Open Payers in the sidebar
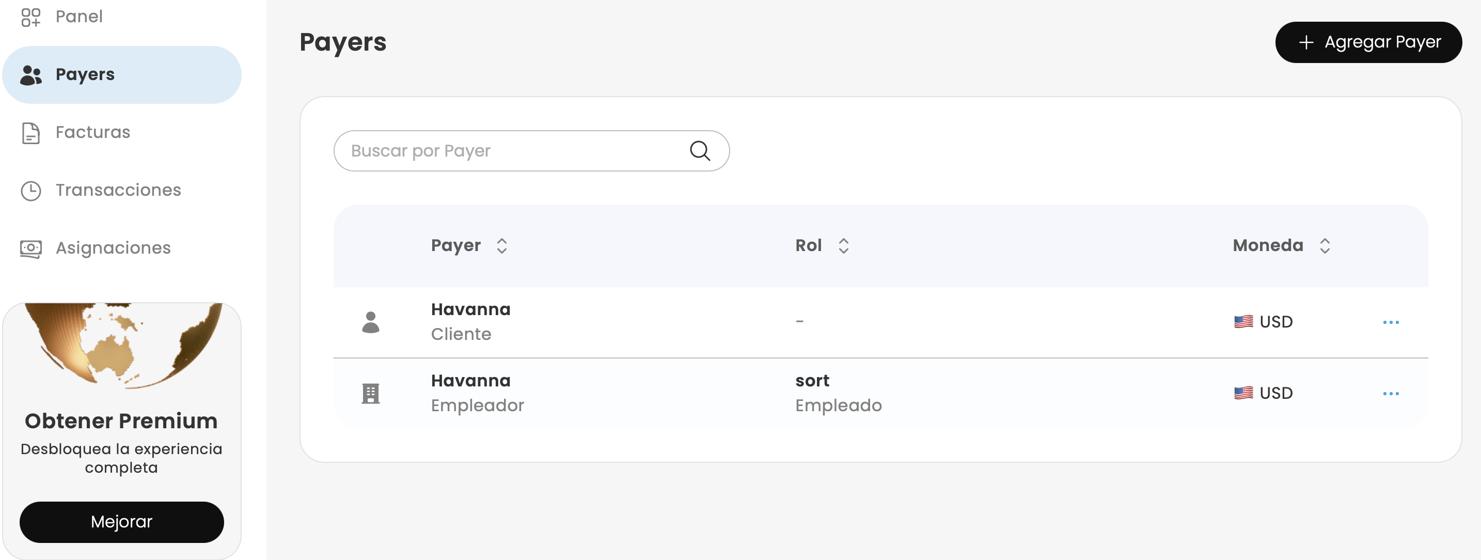1481x560 pixels. 85,75
